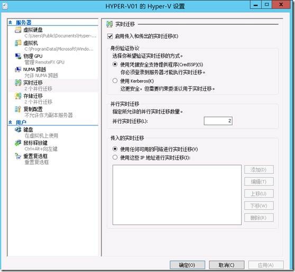Click the C:\ProgramData\Microsoft\Windo... path text

59,49
